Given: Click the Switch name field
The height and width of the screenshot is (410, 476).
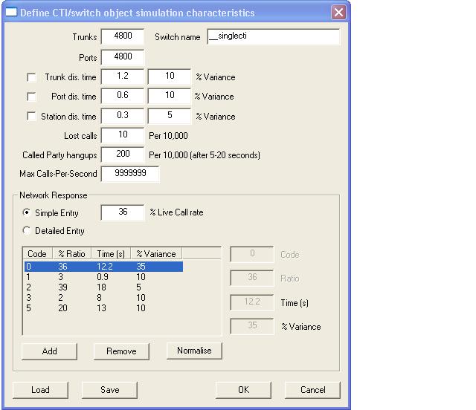Looking at the screenshot, I should (274, 36).
